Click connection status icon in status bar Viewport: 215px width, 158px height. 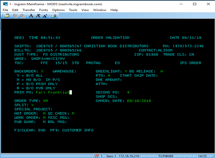click(96, 156)
